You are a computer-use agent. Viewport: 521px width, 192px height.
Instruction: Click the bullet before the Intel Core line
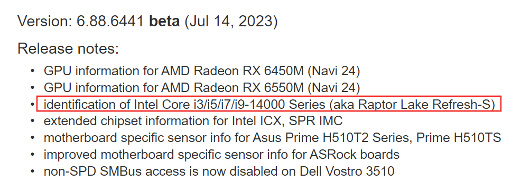coord(33,105)
